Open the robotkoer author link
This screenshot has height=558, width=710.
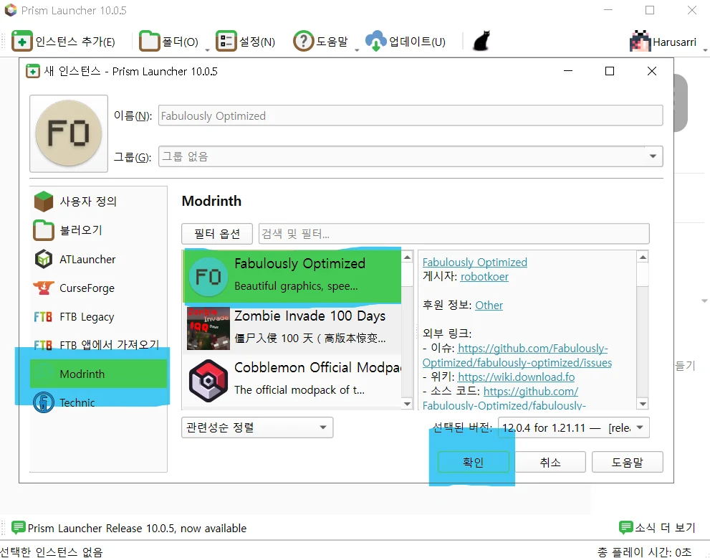[484, 277]
